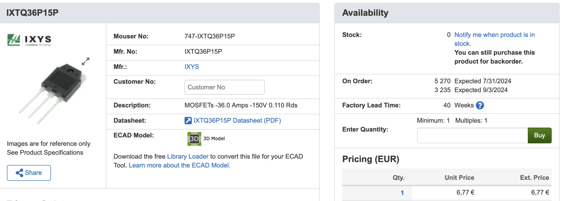
Task: Open the IXYS manufacturer link
Action: [x=192, y=67]
